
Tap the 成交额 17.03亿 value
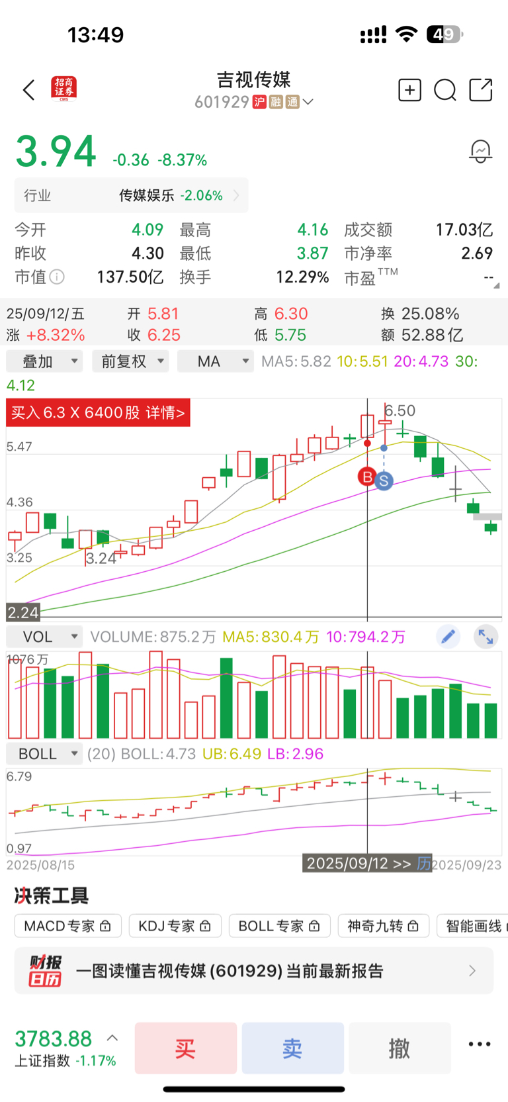[464, 230]
